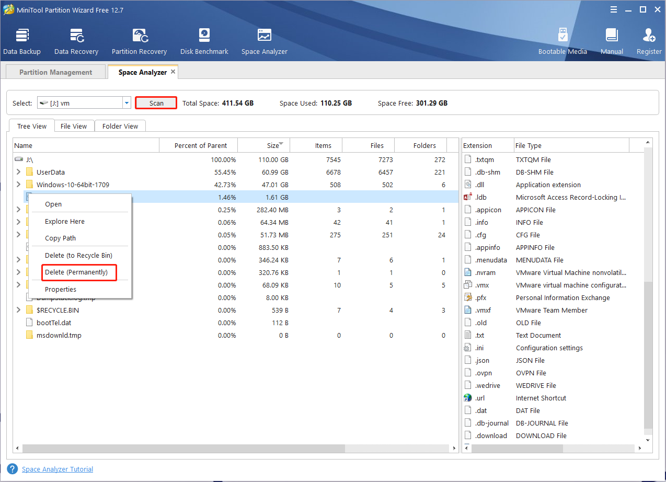Expand the folder row sized 51.73 MB
The height and width of the screenshot is (482, 666).
pos(18,234)
